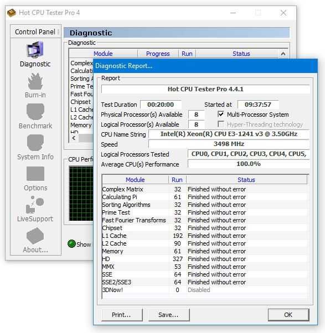This screenshot has height=333, width=325.
Task: Toggle the Multi-Processor System checkbox
Action: [221, 115]
